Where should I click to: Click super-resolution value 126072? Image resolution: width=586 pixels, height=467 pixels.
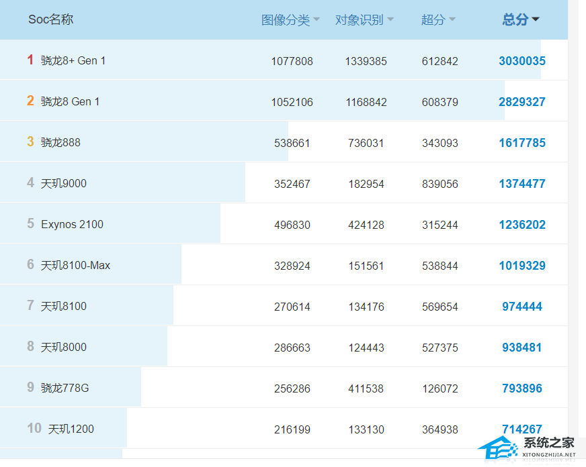(x=440, y=388)
